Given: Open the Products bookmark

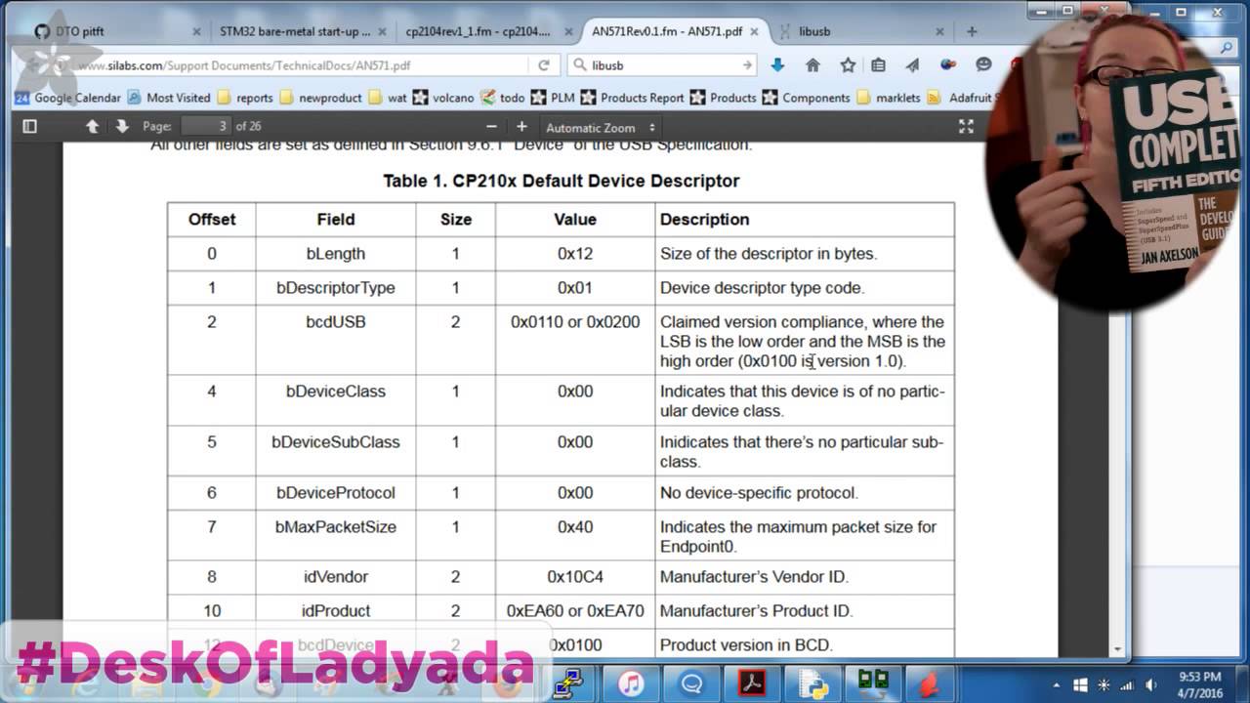Looking at the screenshot, I should pos(724,98).
